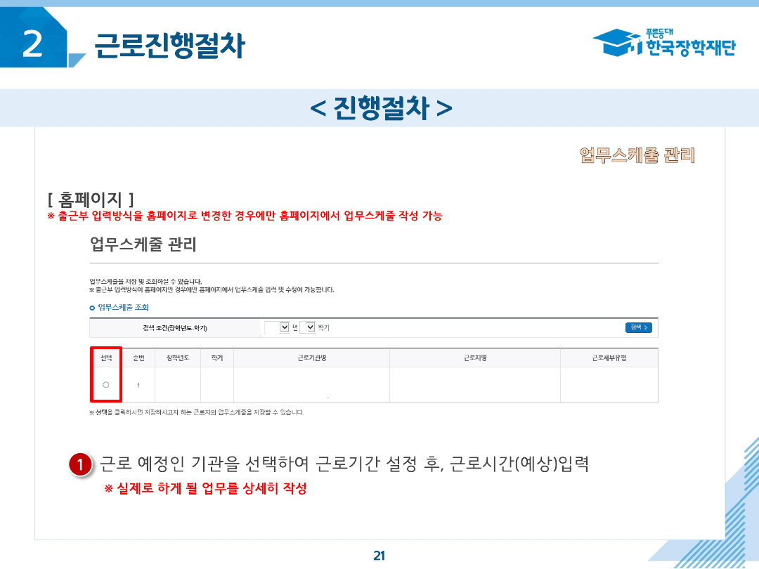759x569 pixels.
Task: Click the number 2 section badge
Action: pyautogui.click(x=32, y=44)
